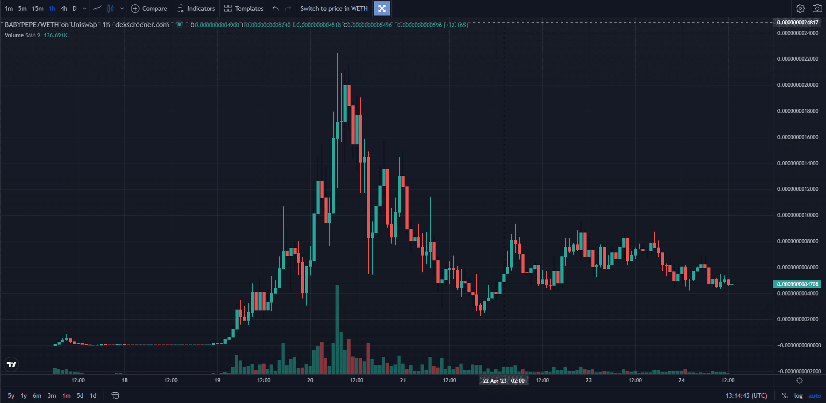Open chart settings gear
Viewport: 826px width, 403px height.
click(x=800, y=8)
